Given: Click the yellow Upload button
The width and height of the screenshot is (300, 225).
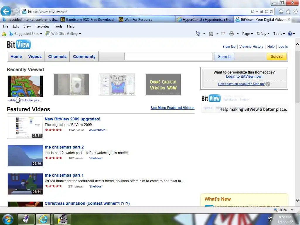Looking at the screenshot, I should pyautogui.click(x=277, y=57).
